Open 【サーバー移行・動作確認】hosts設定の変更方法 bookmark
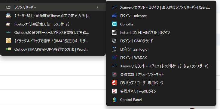Image resolution: width=220 pixels, height=109 pixels. (x=53, y=16)
